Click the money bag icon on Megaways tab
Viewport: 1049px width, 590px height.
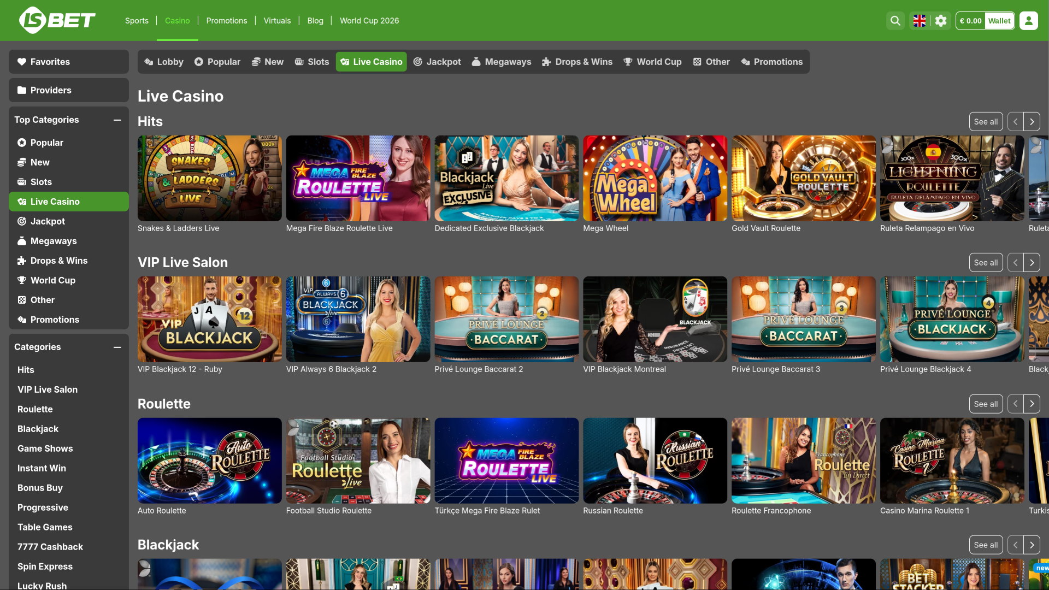tap(476, 62)
